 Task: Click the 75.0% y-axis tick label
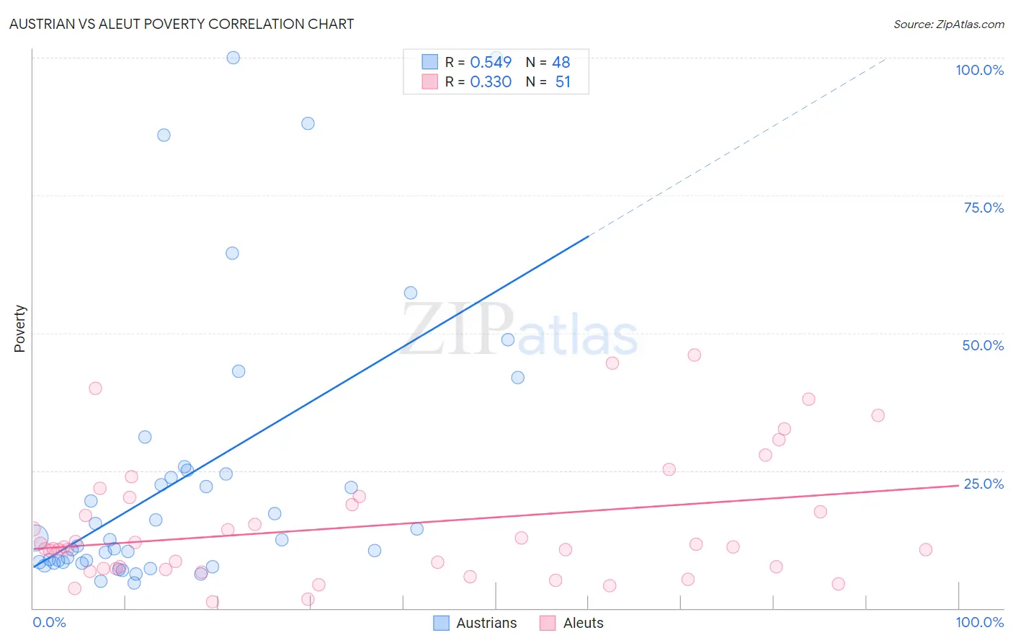983,208
